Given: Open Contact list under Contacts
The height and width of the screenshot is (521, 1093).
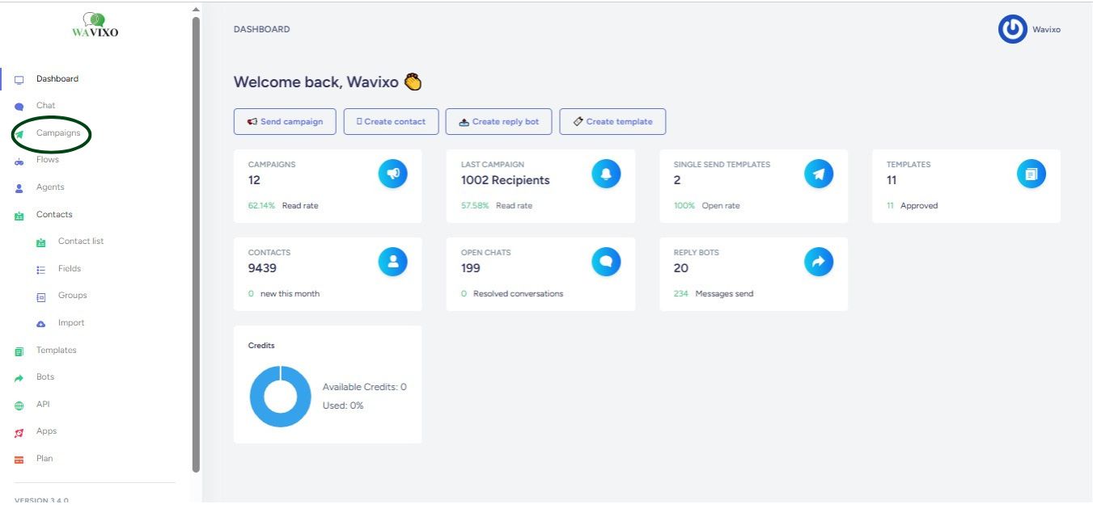Looking at the screenshot, I should (x=80, y=242).
